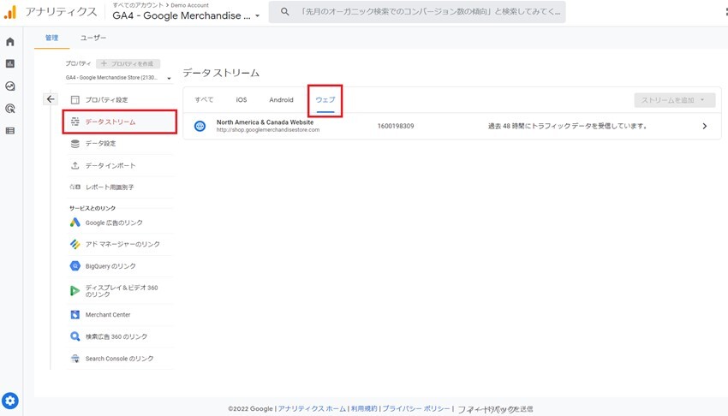Open the property selector dropdown
This screenshot has height=416, width=728.
(119, 78)
